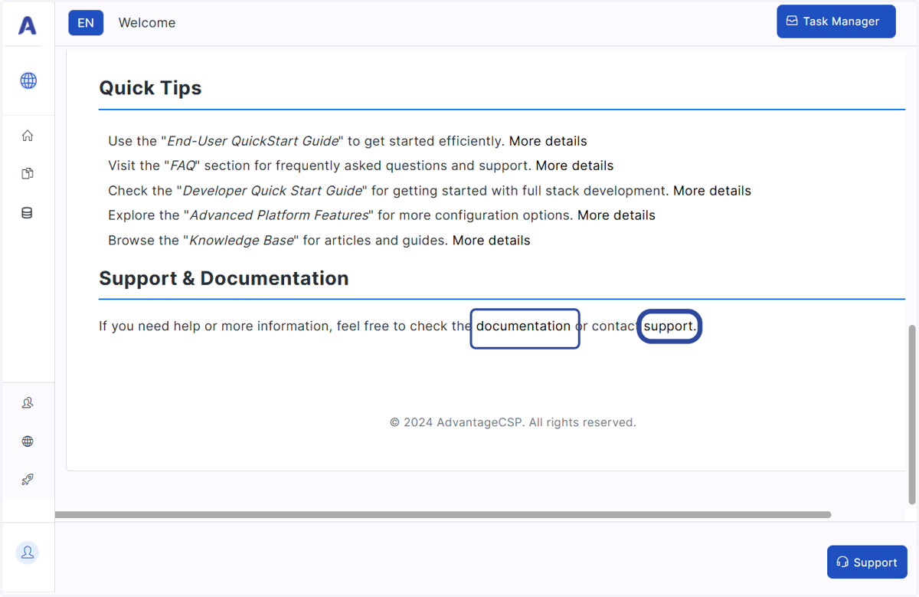This screenshot has width=919, height=597.
Task: Open the pages/documents icon in sidebar
Action: pos(28,174)
